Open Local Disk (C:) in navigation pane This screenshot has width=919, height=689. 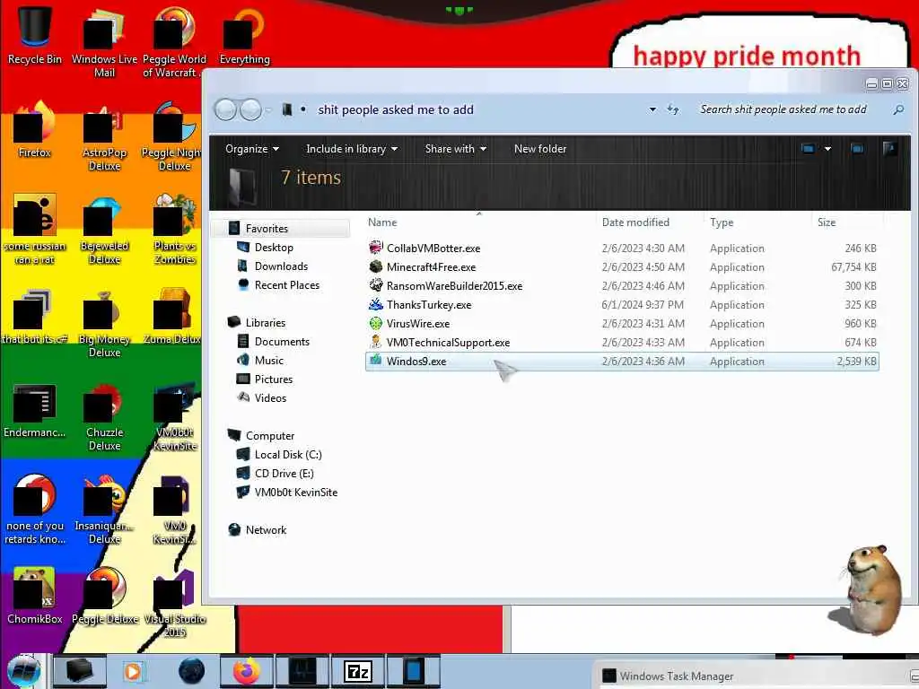[288, 454]
